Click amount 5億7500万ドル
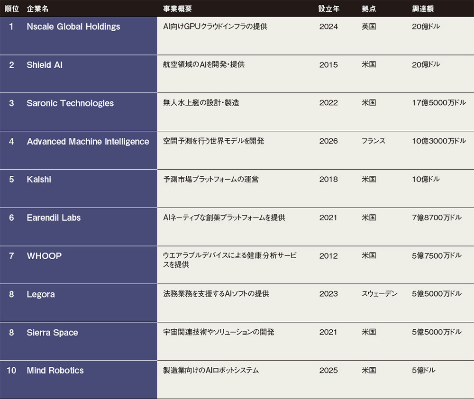474x399 pixels. coord(437,256)
